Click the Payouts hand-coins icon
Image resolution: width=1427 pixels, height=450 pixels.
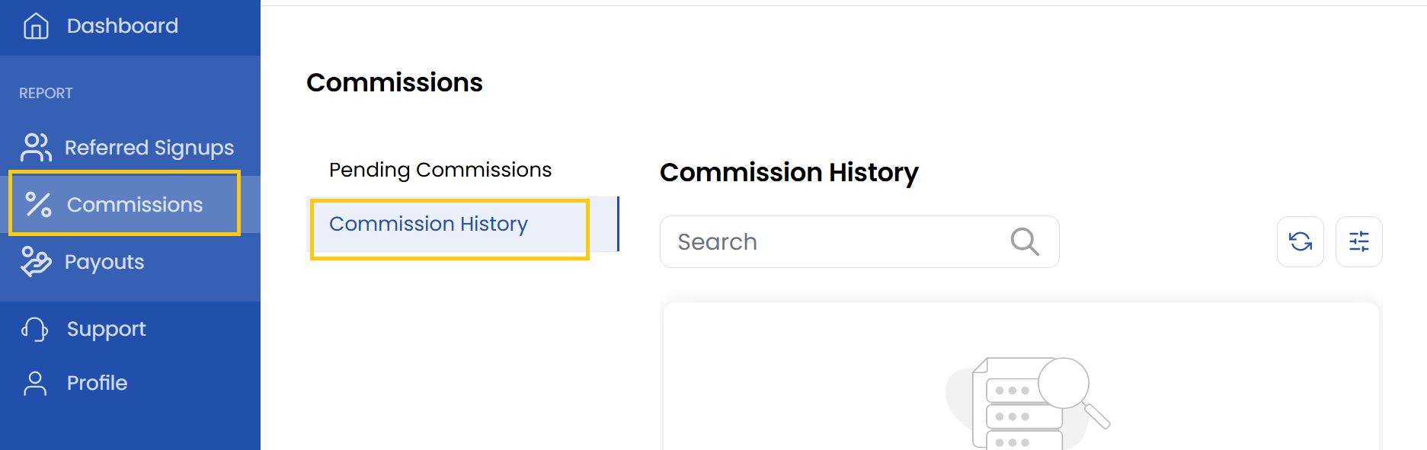pyautogui.click(x=36, y=262)
